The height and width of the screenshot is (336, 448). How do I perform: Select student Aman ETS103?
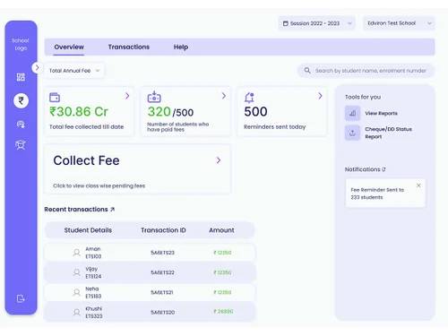pyautogui.click(x=93, y=253)
